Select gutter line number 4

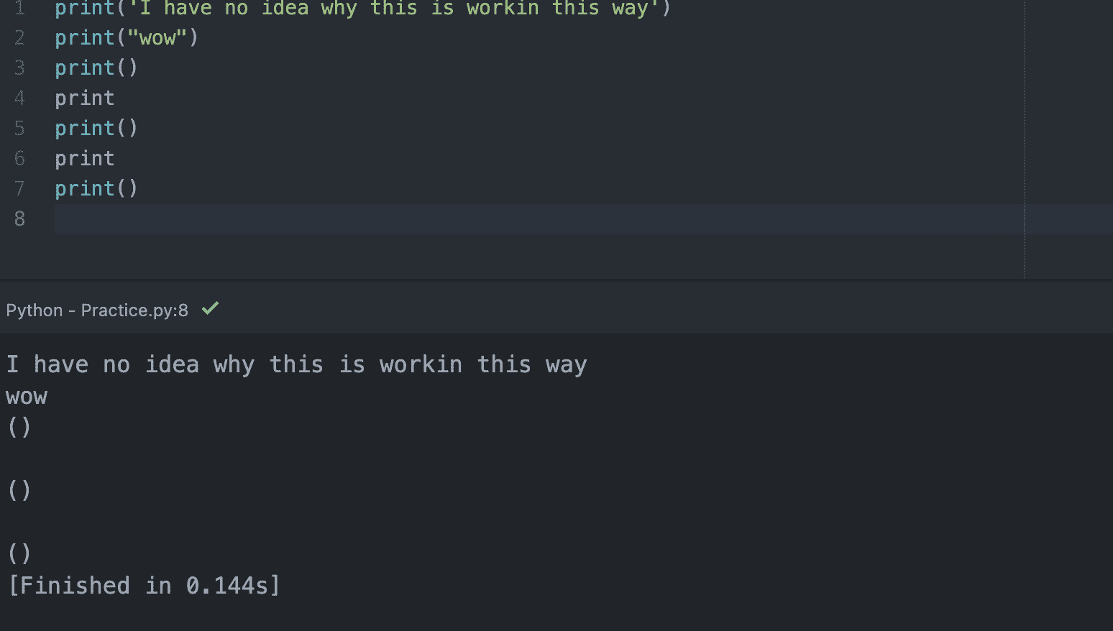pos(19,98)
